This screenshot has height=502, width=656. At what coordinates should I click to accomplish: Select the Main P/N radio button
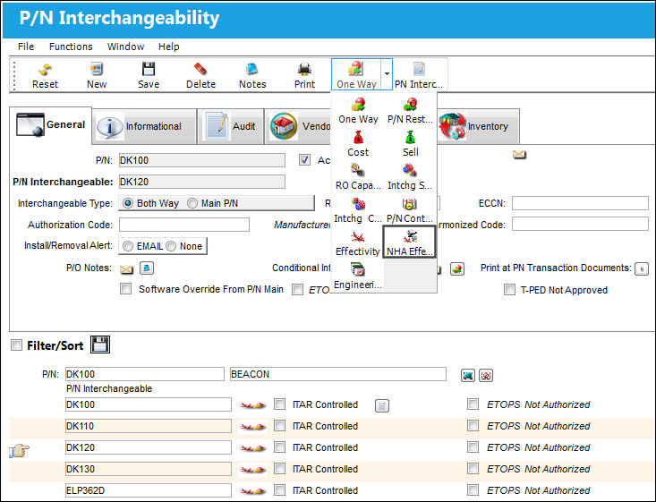[x=192, y=203]
